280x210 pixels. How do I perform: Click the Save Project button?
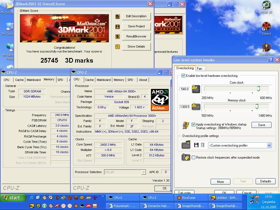coord(136,27)
